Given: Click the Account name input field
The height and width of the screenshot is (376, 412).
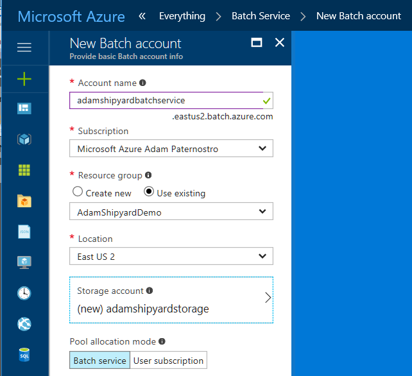Looking at the screenshot, I should [171, 100].
